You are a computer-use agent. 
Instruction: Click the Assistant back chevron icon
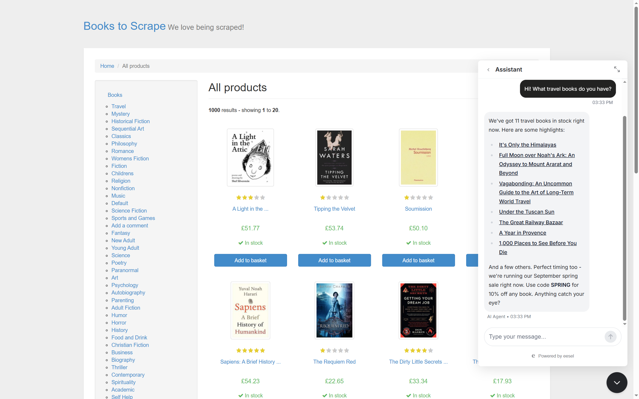point(488,70)
